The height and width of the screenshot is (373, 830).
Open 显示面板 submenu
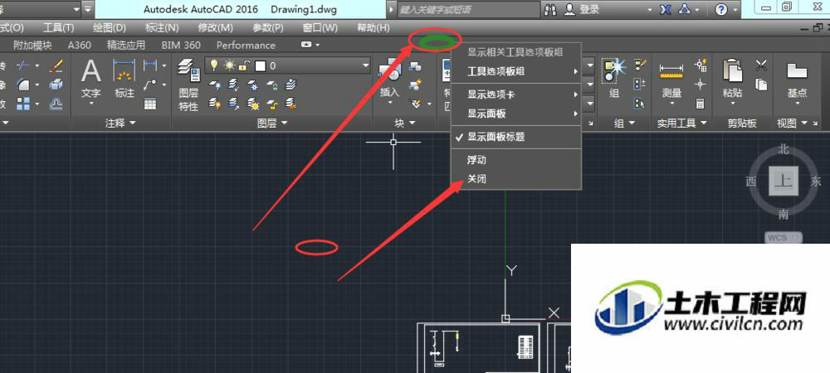coord(516,114)
